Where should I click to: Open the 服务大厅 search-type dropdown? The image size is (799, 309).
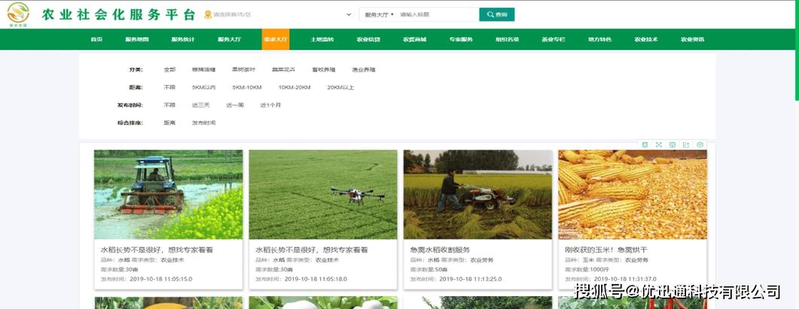[379, 15]
